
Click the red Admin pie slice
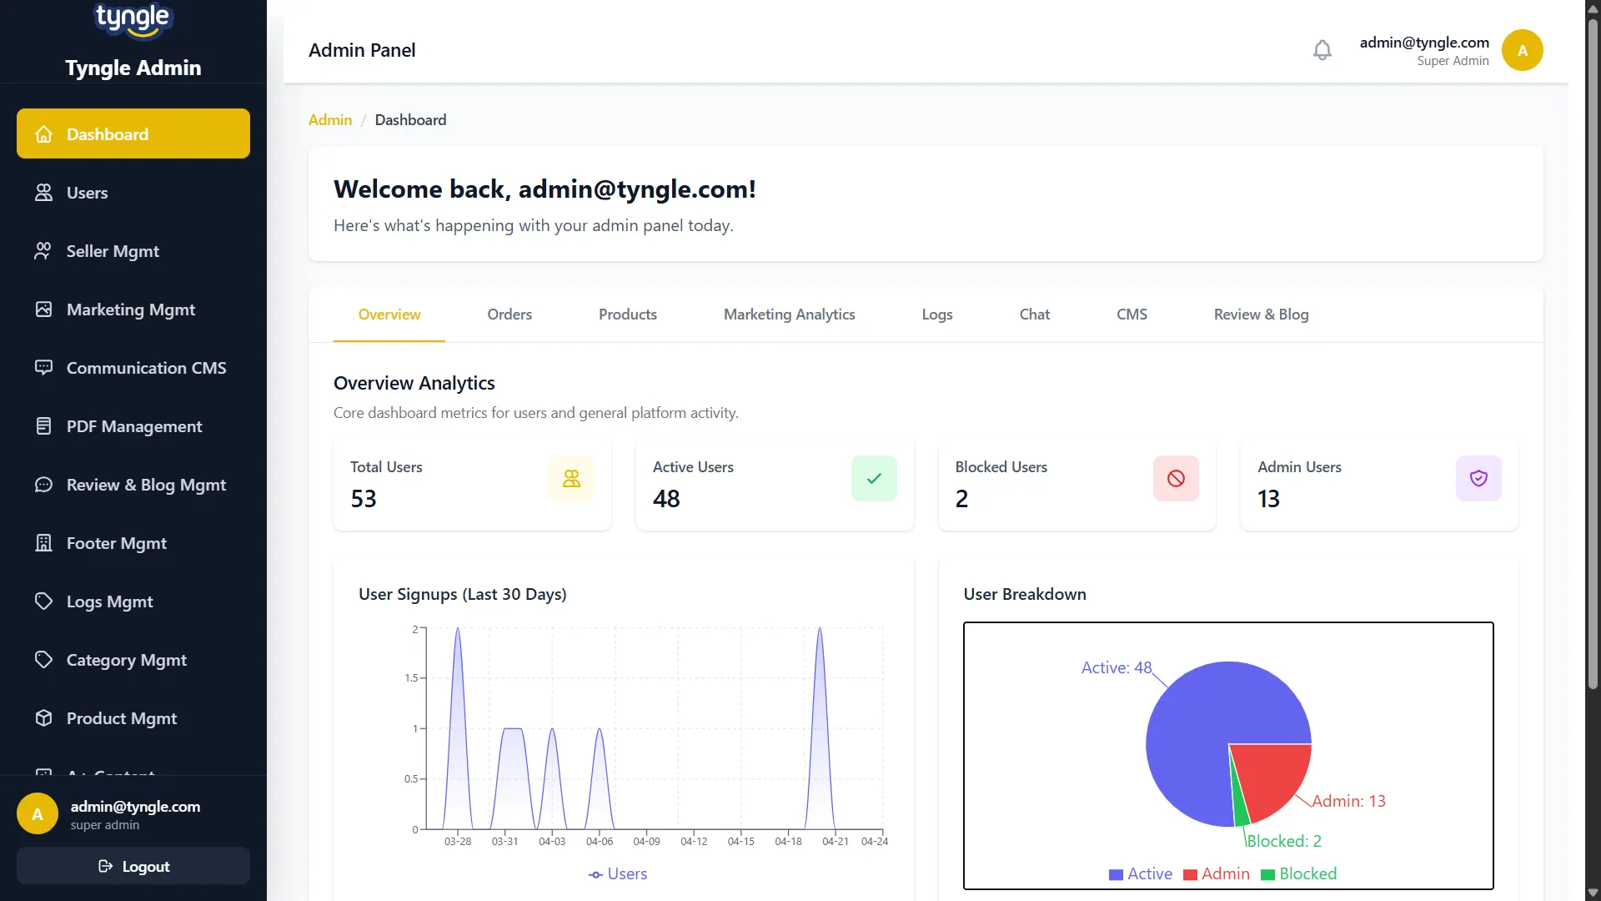click(x=1272, y=776)
